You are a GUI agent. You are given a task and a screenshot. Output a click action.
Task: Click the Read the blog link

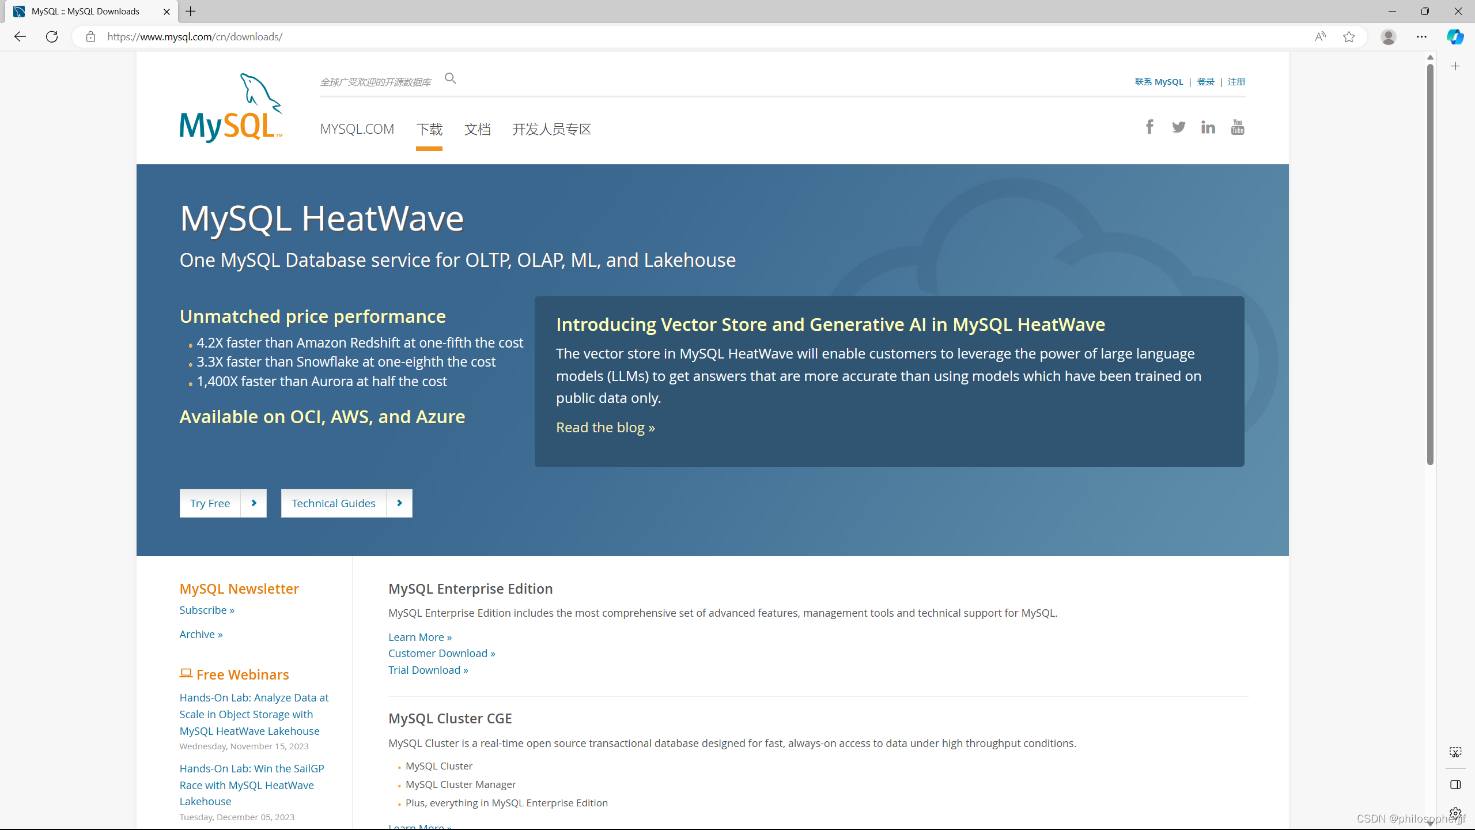(x=605, y=427)
